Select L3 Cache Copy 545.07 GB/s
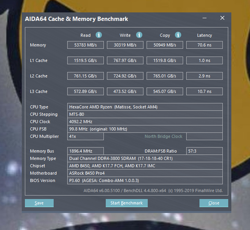 [165, 91]
